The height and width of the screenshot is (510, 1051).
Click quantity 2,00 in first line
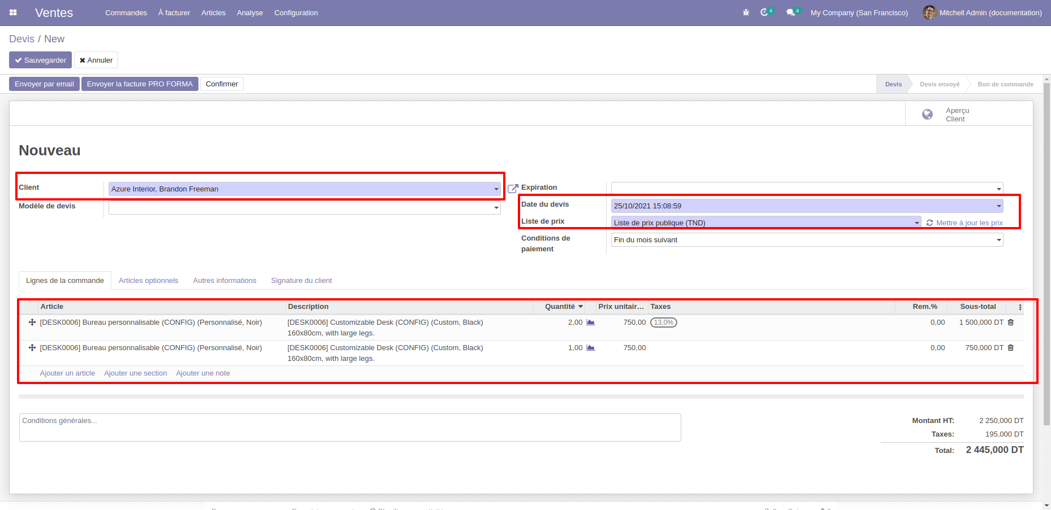575,322
